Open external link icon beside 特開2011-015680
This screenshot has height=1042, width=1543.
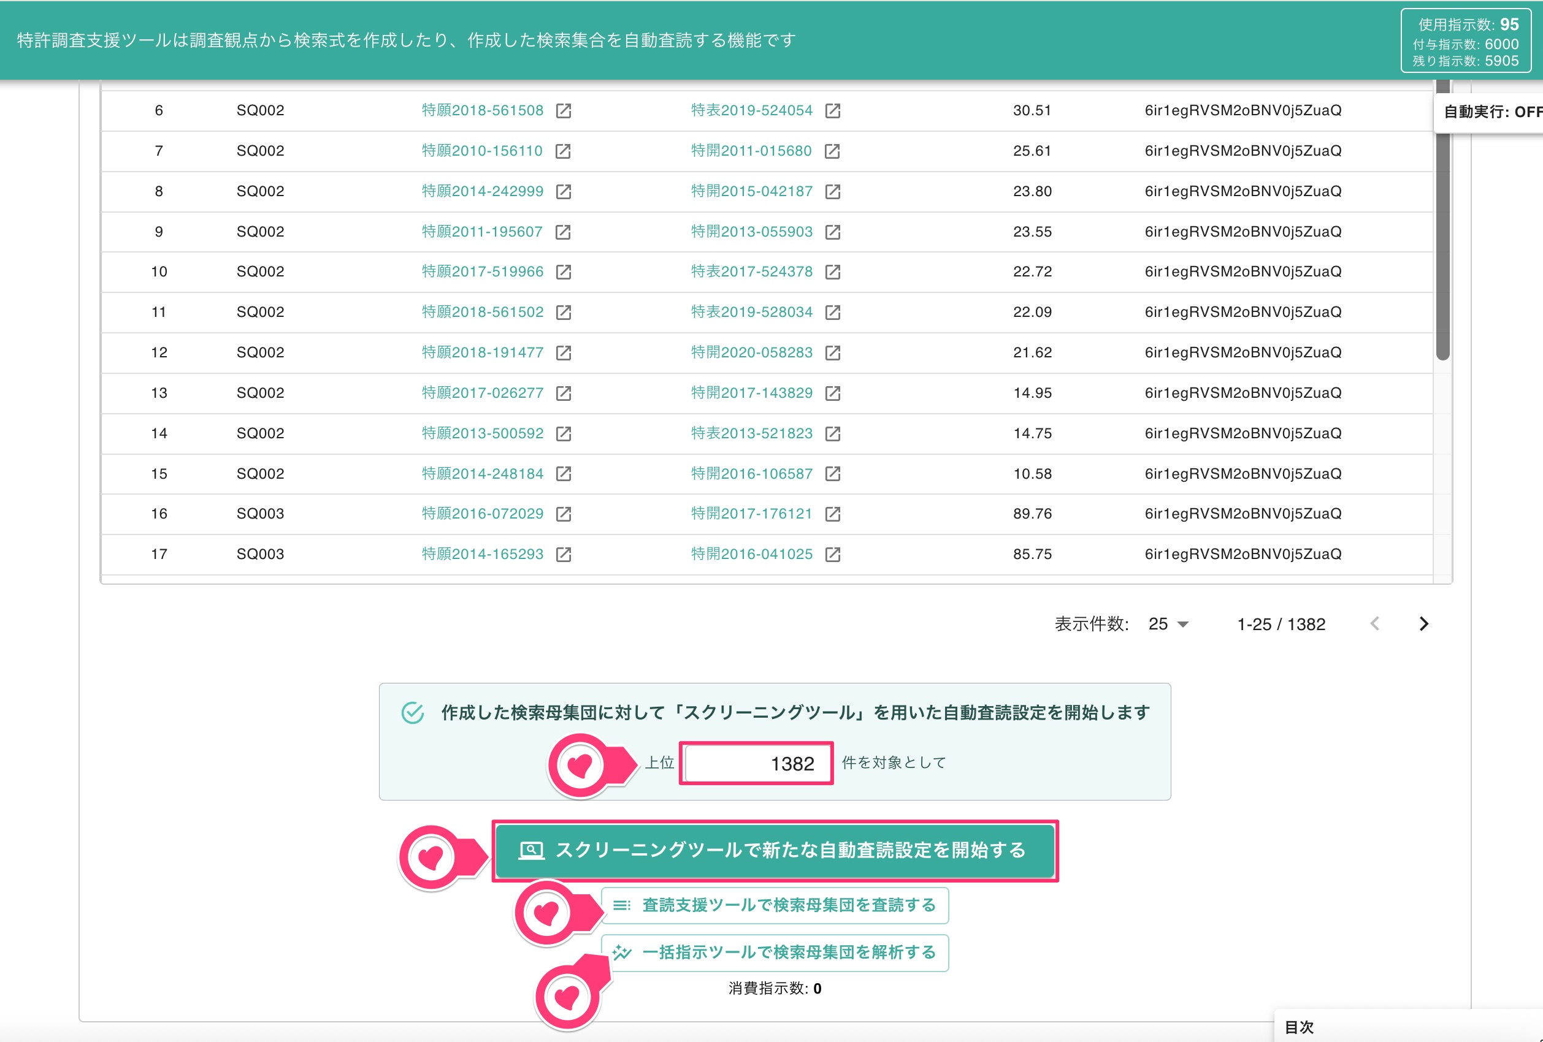click(x=833, y=151)
